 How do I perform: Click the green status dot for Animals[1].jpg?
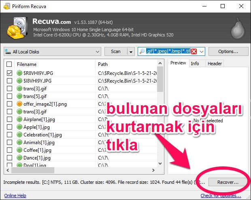tap(19, 143)
